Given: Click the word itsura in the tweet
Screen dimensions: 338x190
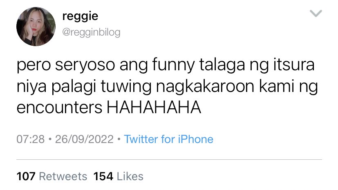Looking at the screenshot, I should point(293,65).
